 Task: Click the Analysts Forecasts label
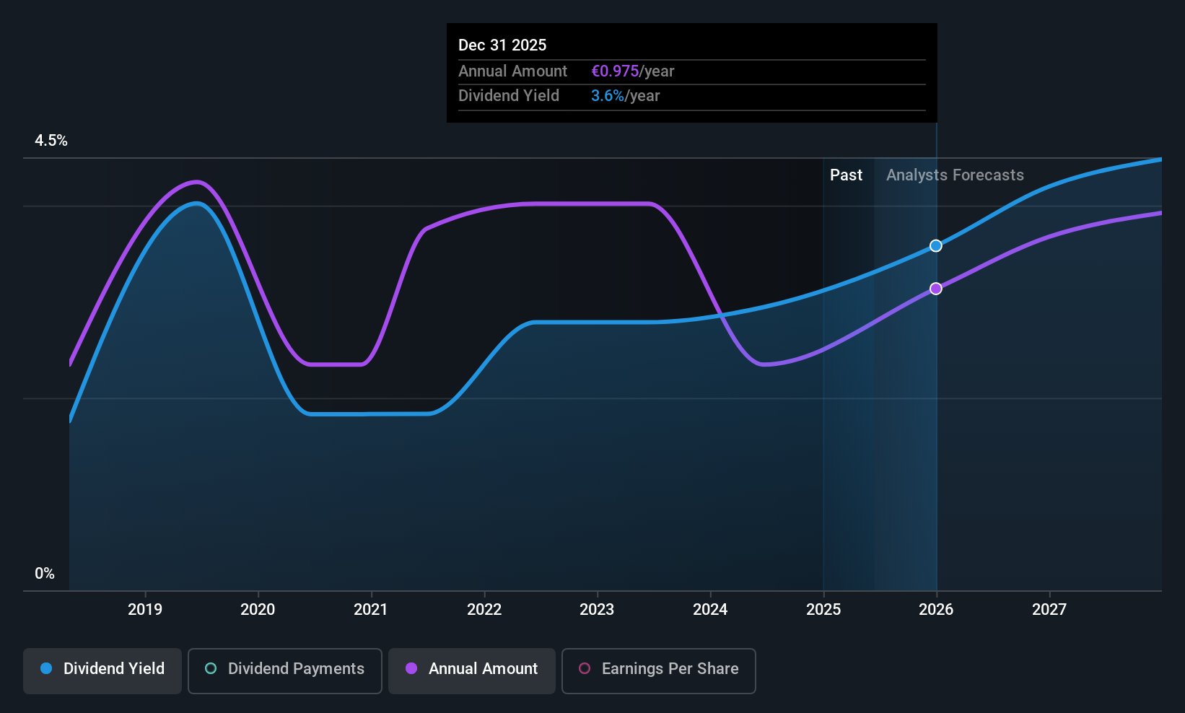click(955, 175)
